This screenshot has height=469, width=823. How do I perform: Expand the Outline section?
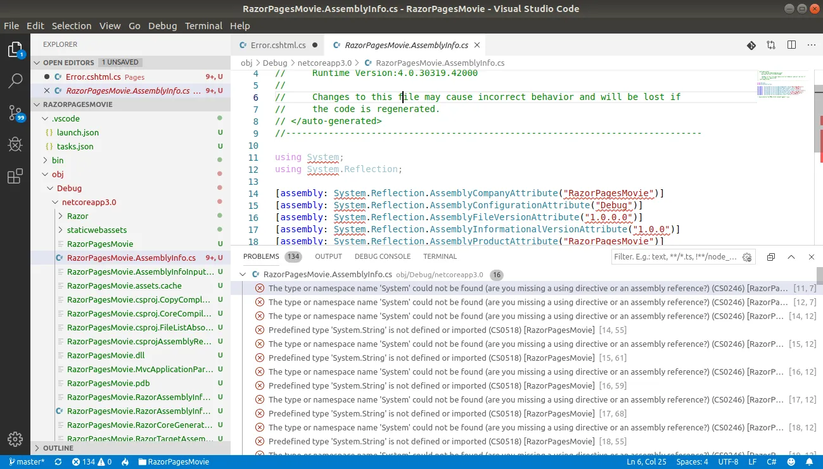pos(58,448)
